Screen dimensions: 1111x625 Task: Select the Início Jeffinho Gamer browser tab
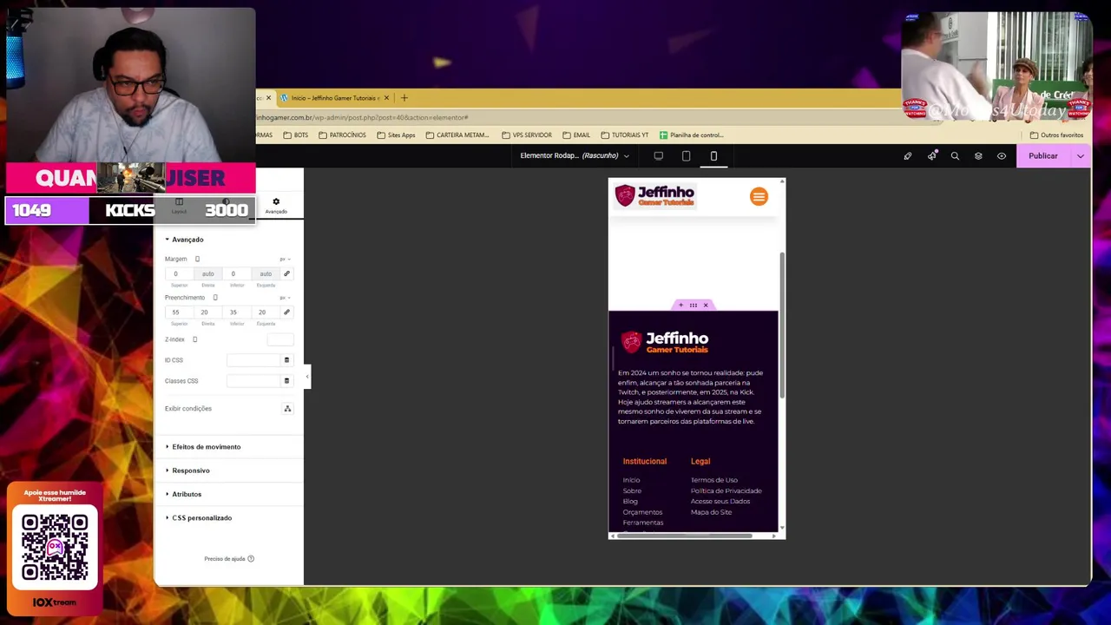334,98
